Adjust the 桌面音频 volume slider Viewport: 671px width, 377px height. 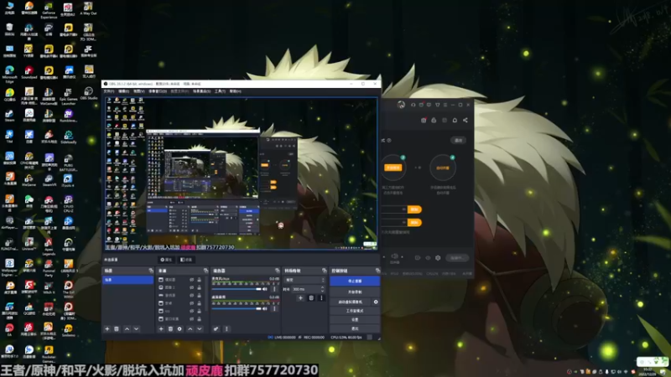click(237, 308)
